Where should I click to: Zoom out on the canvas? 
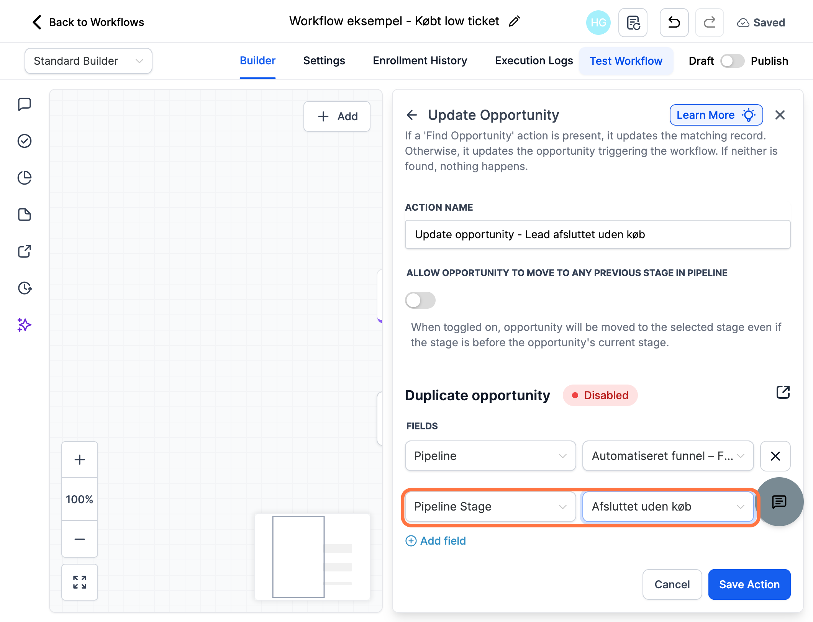(x=80, y=539)
